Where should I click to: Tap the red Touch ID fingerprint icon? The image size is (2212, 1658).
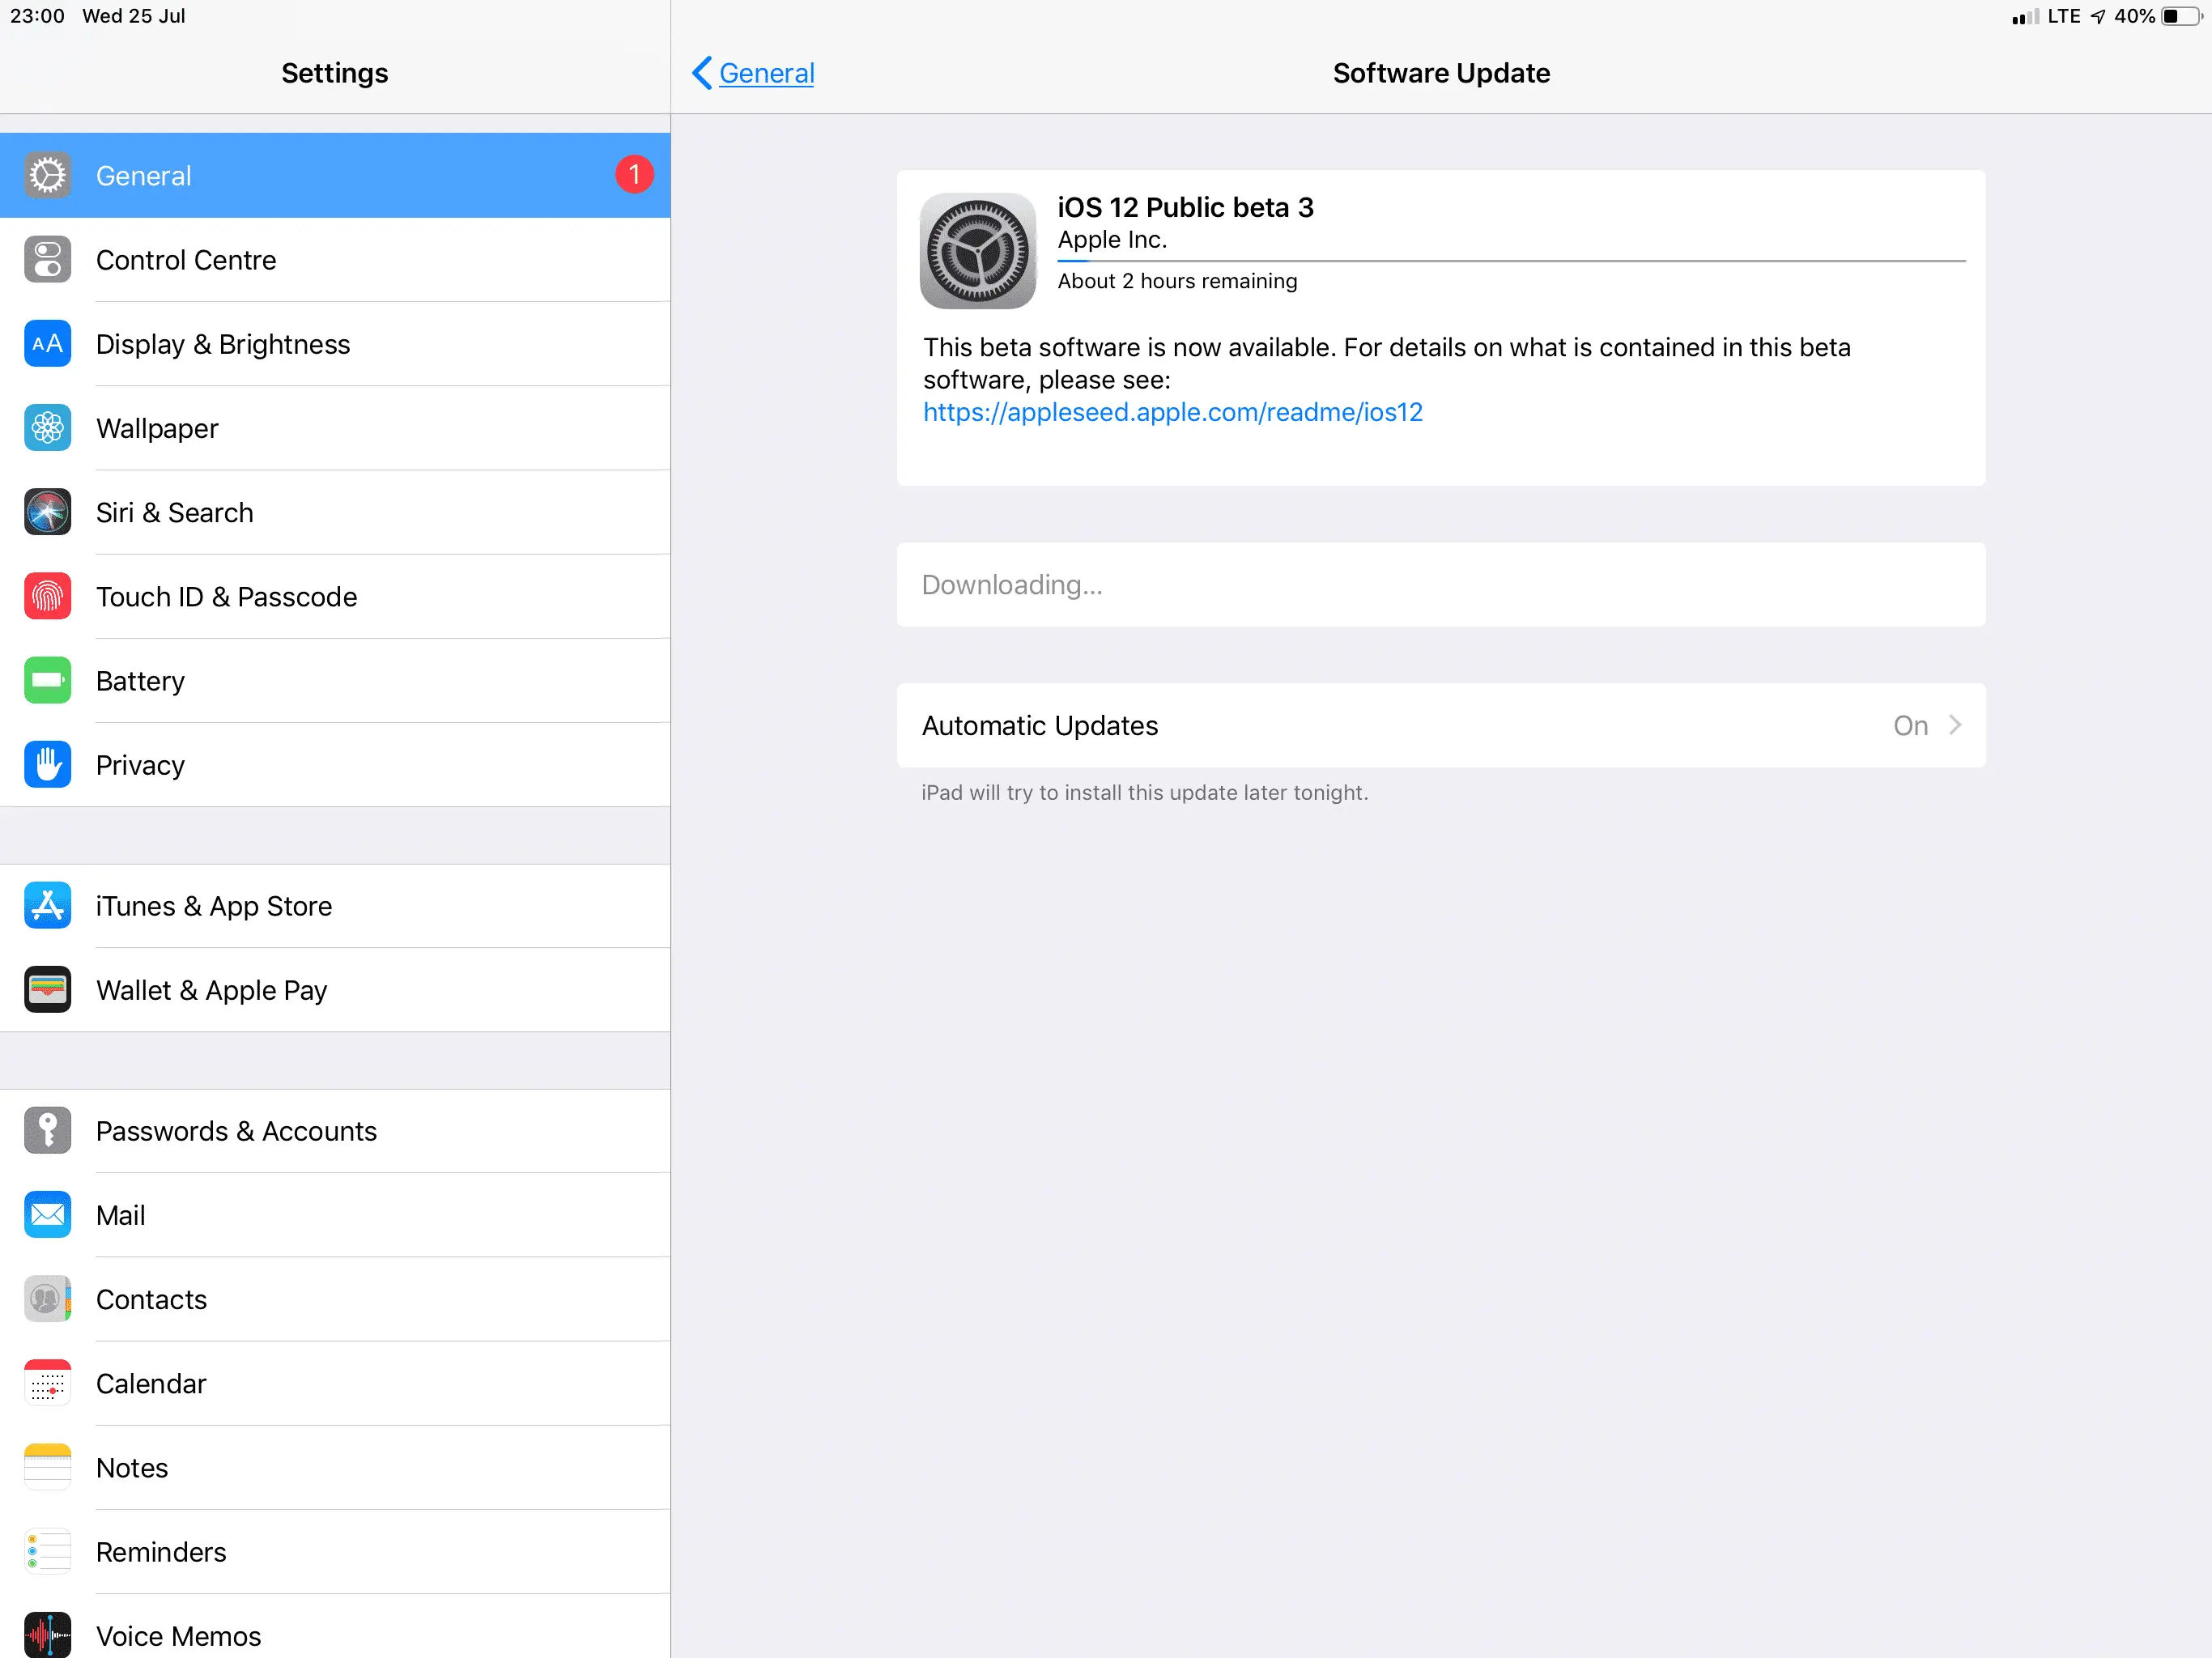click(47, 597)
